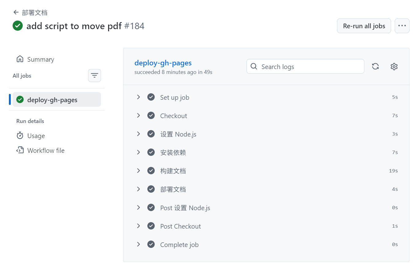Open the deploy-gh-pages heading link
The image size is (415, 270).
[x=163, y=63]
